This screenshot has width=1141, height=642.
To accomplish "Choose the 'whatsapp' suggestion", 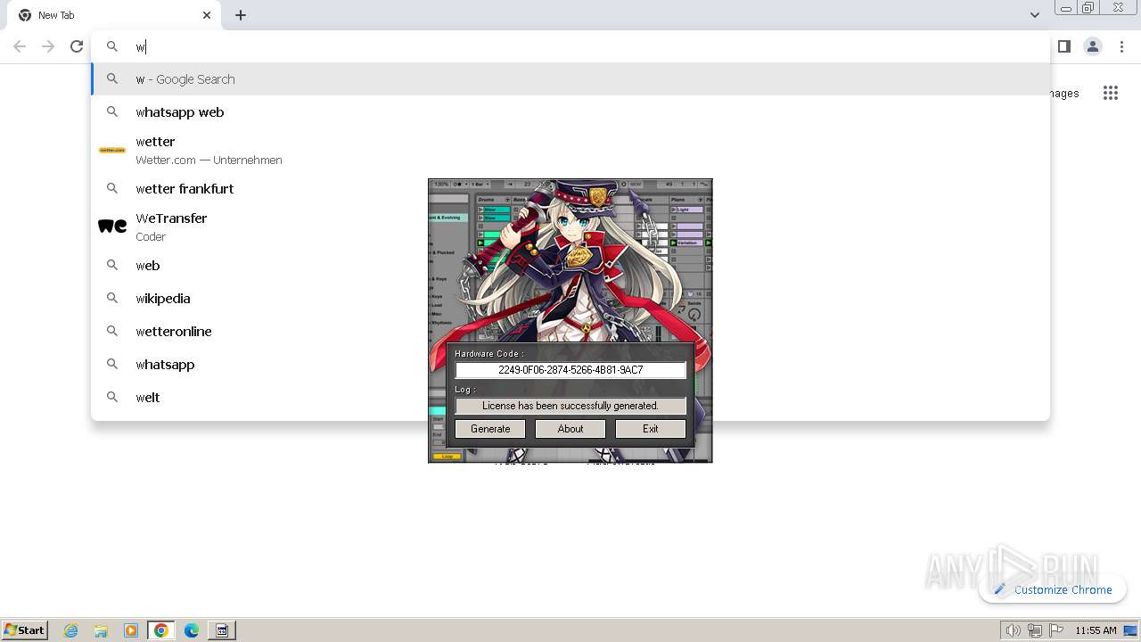I will [x=570, y=365].
